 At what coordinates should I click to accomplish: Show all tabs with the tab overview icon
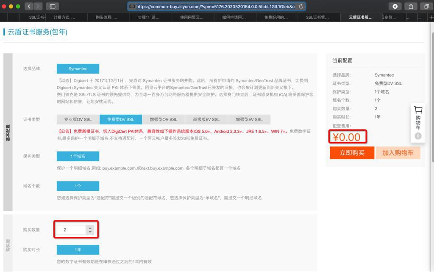426,6
